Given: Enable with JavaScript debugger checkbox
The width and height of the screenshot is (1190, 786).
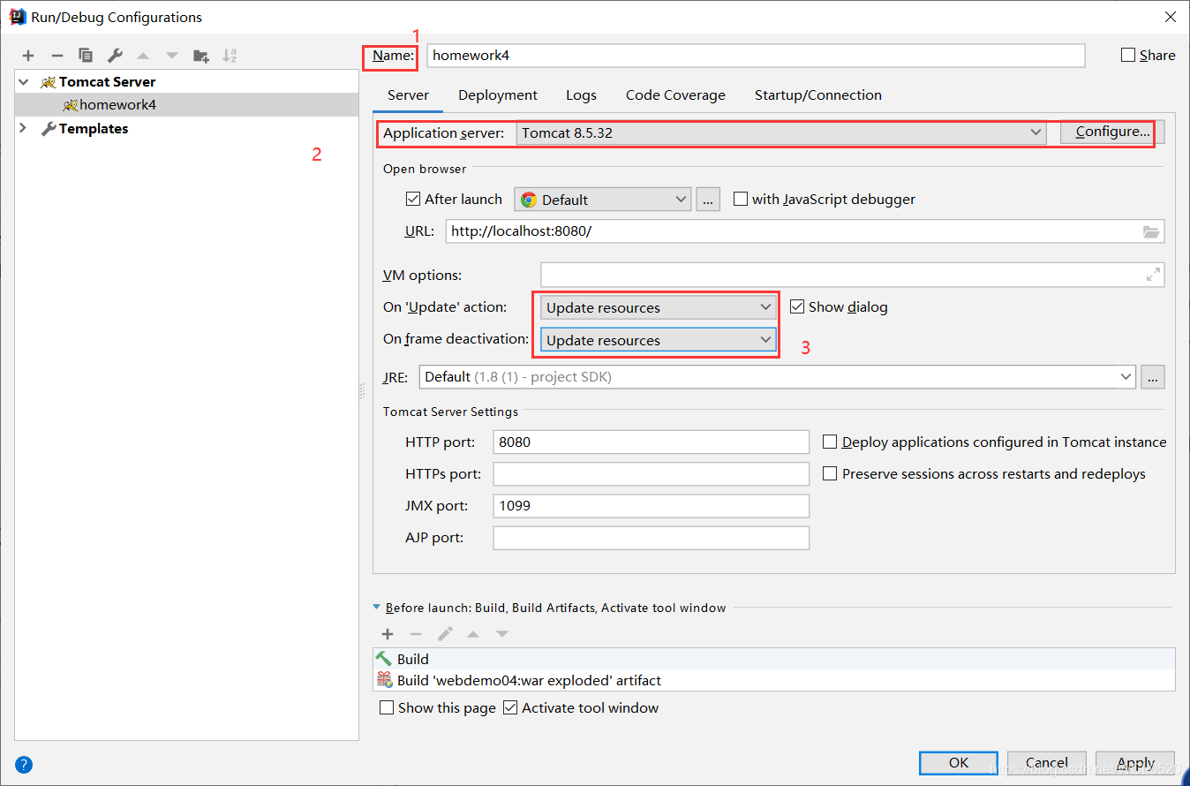Looking at the screenshot, I should [741, 200].
